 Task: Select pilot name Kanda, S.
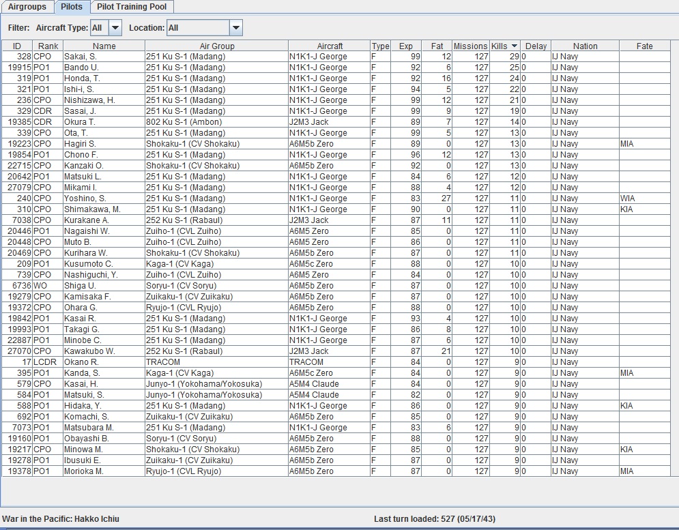82,373
